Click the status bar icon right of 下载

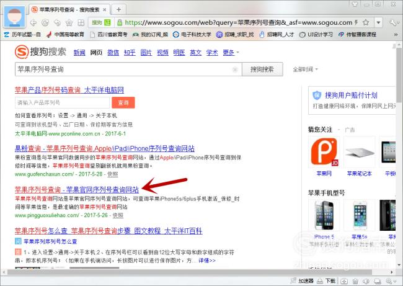344,281
